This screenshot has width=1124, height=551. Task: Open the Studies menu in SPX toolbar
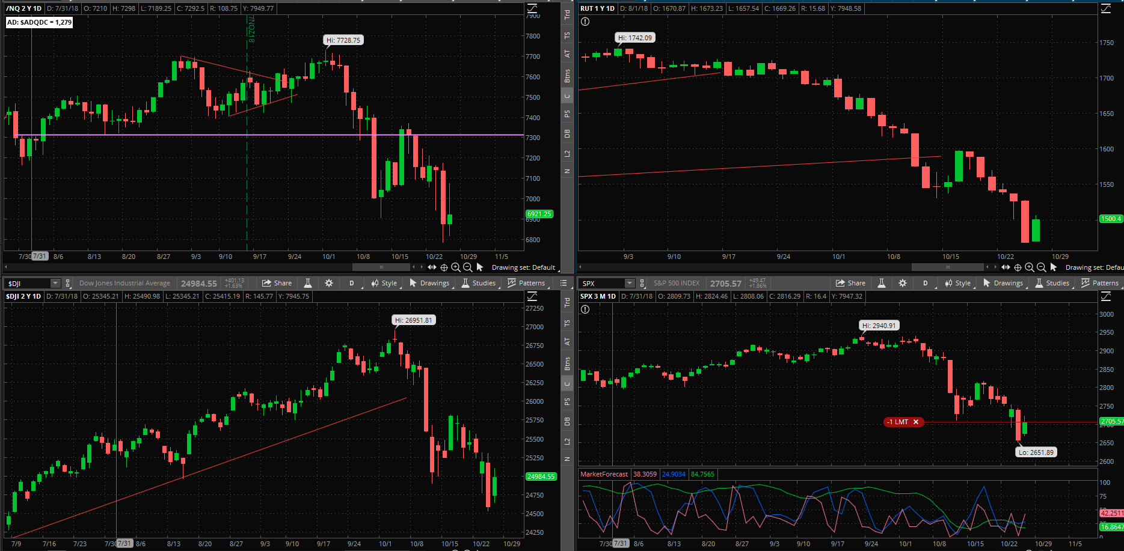point(1052,283)
